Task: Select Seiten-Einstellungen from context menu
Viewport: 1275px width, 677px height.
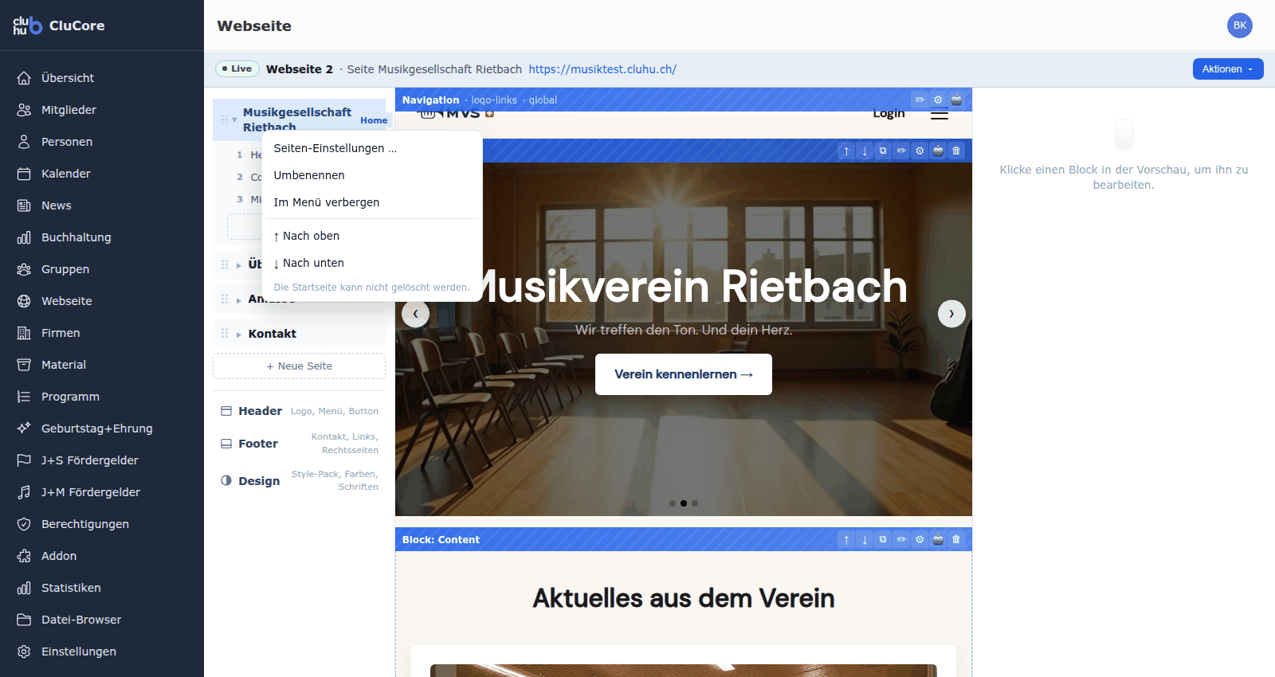Action: (372, 148)
